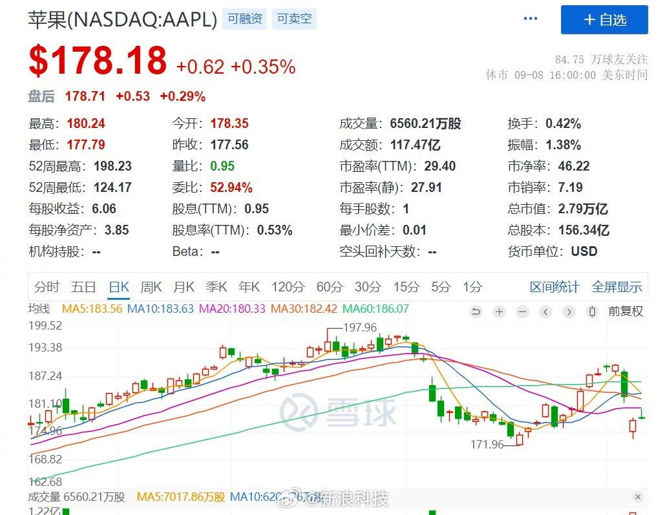Click the 总股本 value 156.34亿
Viewport: 667px width, 515px height.
coord(584,230)
